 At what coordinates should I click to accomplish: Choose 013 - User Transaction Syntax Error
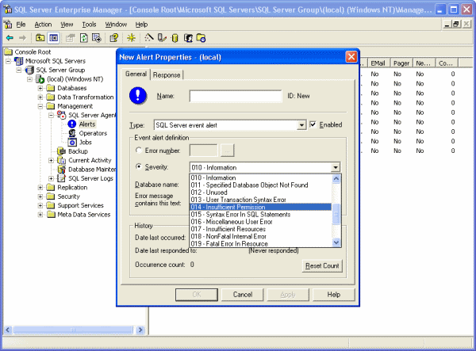click(260, 200)
